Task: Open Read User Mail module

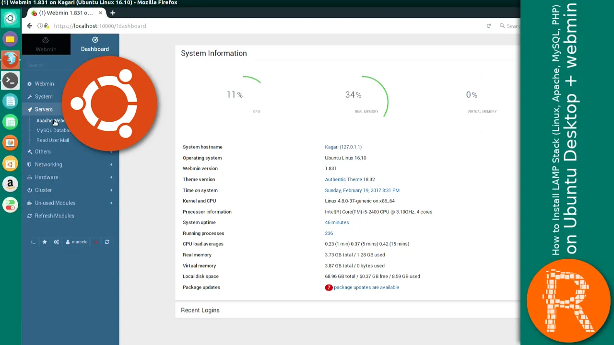Action: click(x=53, y=140)
